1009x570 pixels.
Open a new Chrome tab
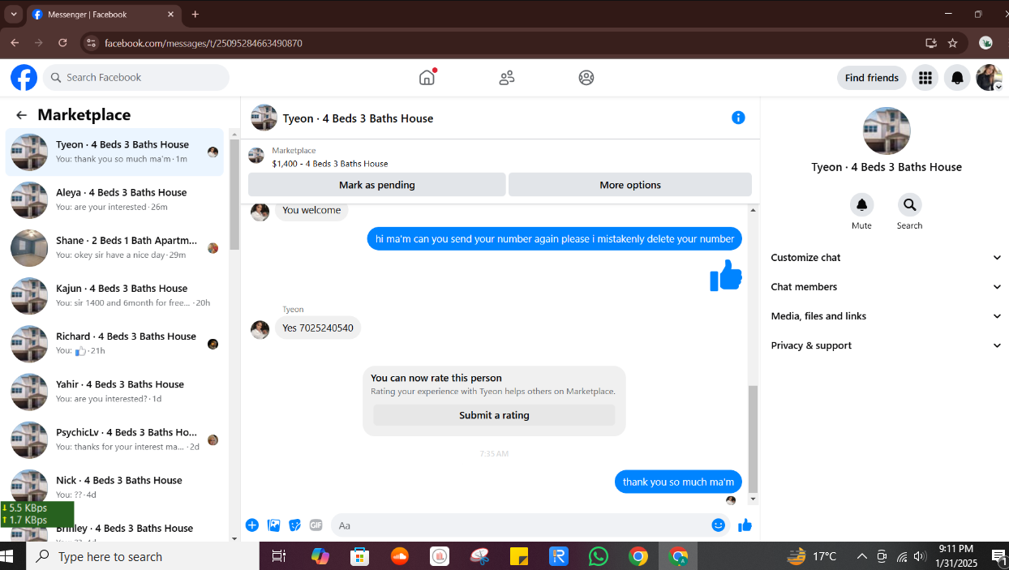(195, 15)
